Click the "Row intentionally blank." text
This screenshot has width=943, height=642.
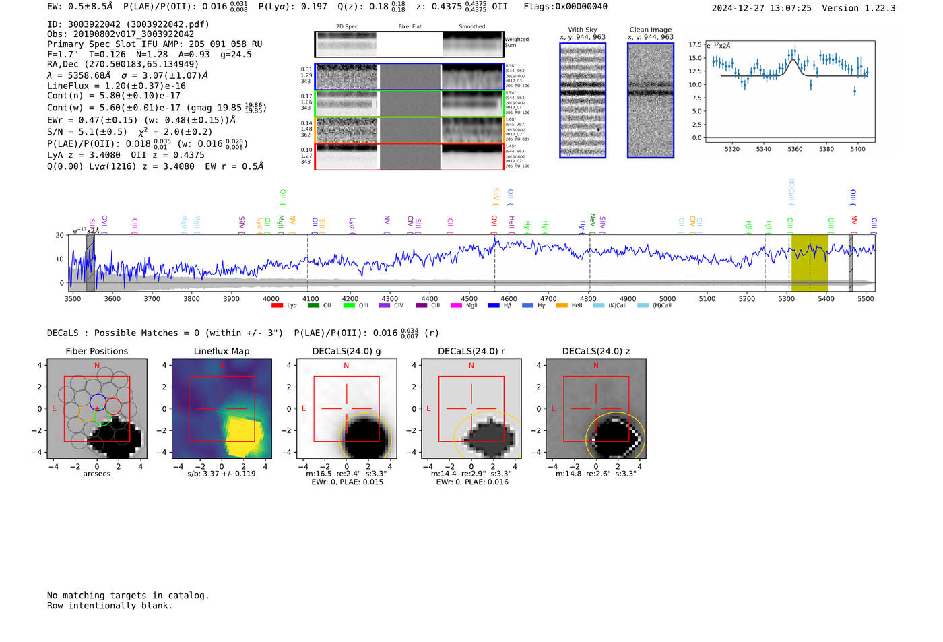(110, 606)
